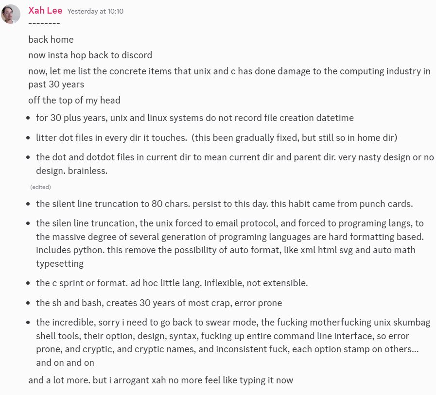Click the bullet about sh and bash
The height and width of the screenshot is (395, 436).
coord(158,303)
